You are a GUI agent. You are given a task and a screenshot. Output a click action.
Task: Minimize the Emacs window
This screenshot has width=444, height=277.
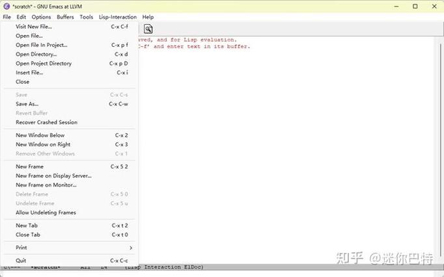[x=396, y=7]
